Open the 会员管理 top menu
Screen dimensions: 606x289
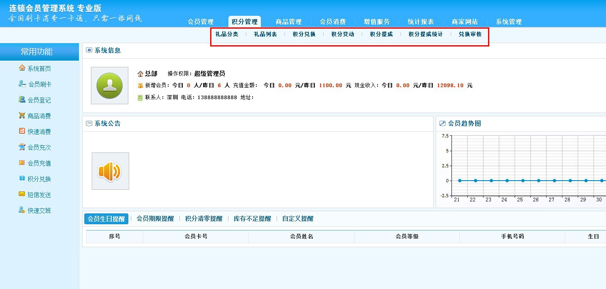201,22
